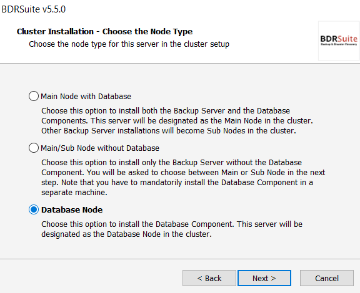Go back with the < Back button
Screen dimensions: 360x293
coord(209,278)
